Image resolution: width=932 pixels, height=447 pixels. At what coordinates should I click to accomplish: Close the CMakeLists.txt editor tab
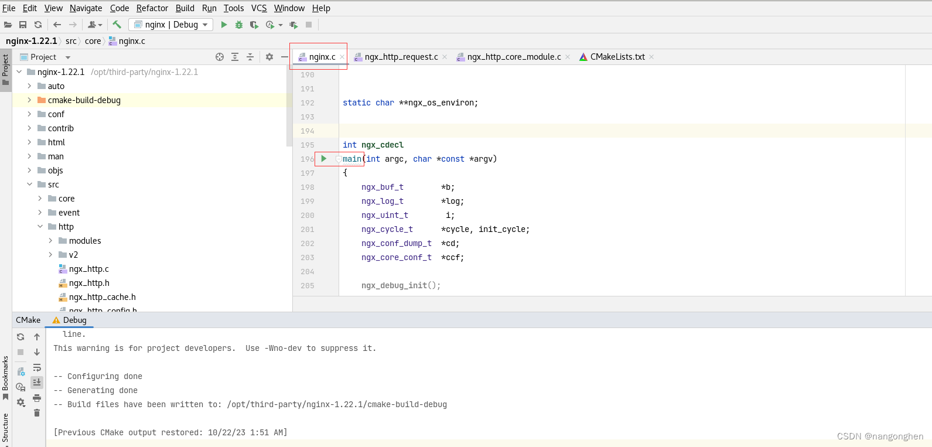(651, 57)
